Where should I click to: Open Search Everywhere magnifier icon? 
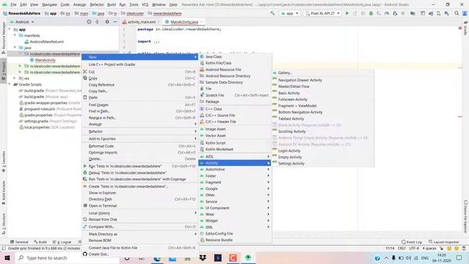pos(457,13)
